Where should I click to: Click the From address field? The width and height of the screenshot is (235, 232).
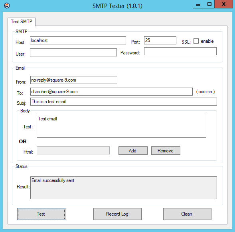click(x=74, y=80)
